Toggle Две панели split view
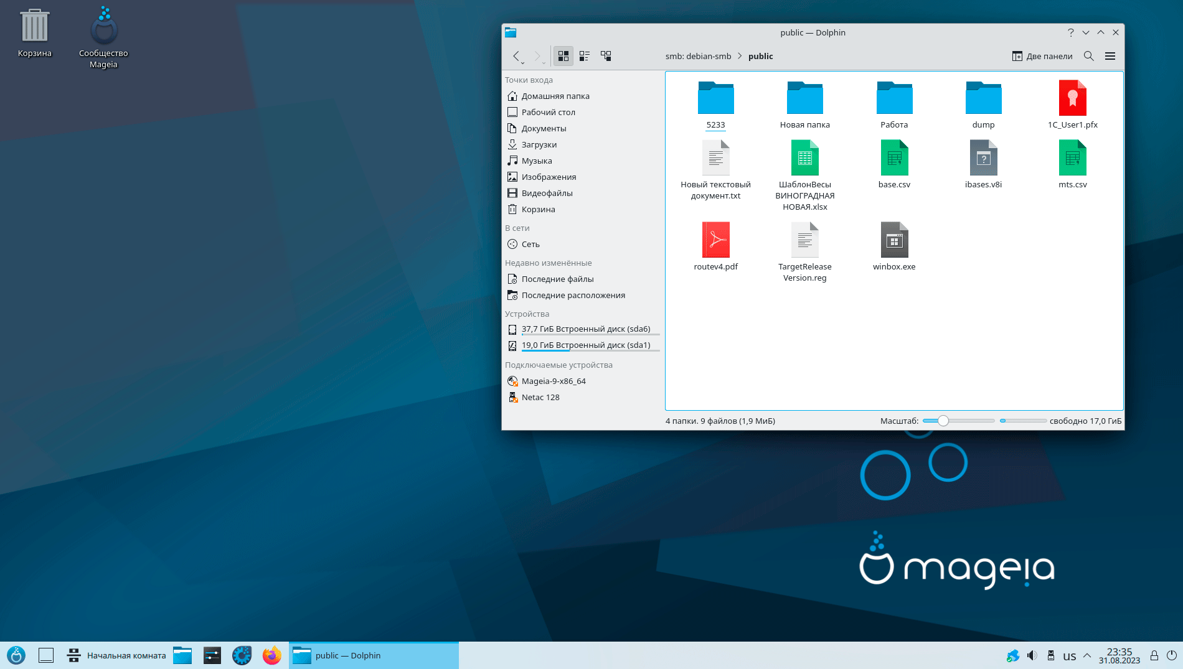The height and width of the screenshot is (669, 1183). coord(1042,56)
